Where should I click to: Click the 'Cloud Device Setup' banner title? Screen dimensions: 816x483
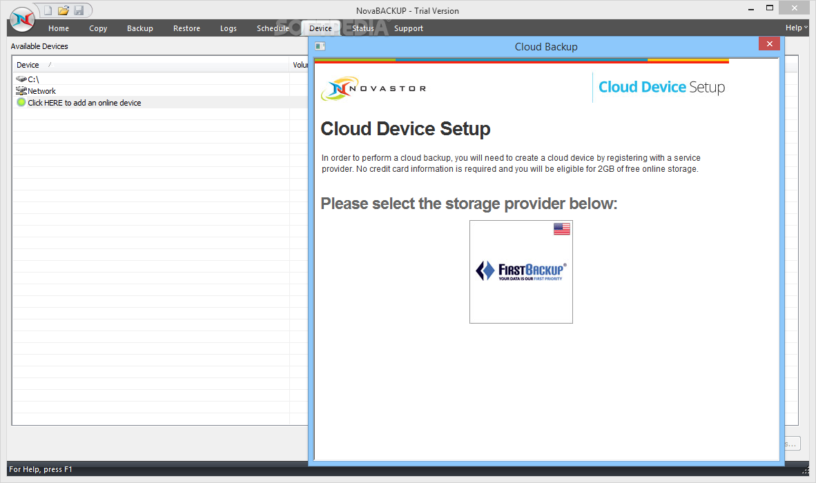click(661, 88)
